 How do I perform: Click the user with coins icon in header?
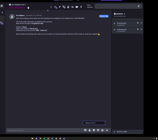[x=68, y=7]
